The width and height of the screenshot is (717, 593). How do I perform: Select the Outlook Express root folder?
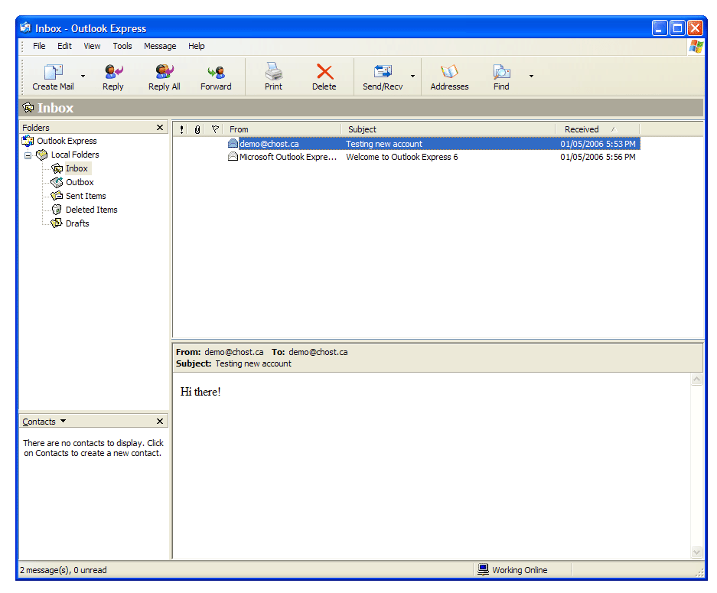pyautogui.click(x=67, y=141)
